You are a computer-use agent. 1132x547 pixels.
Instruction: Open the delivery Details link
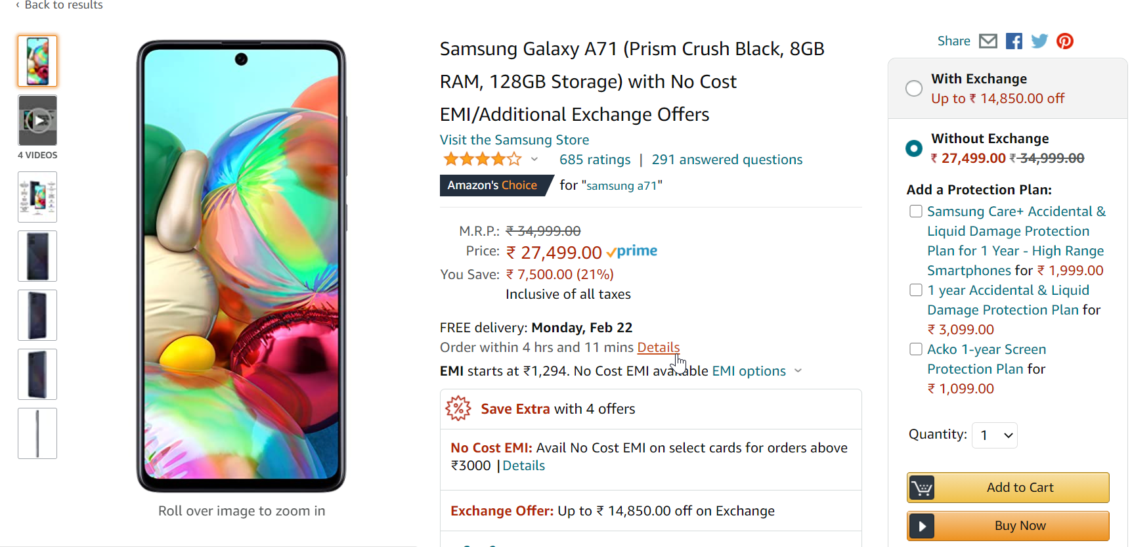658,347
